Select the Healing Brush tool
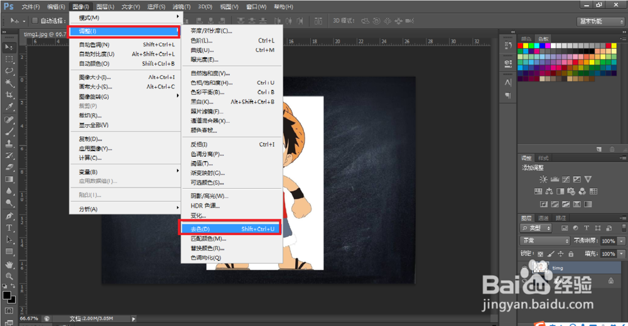Screen dimensions: 628x326 8,120
